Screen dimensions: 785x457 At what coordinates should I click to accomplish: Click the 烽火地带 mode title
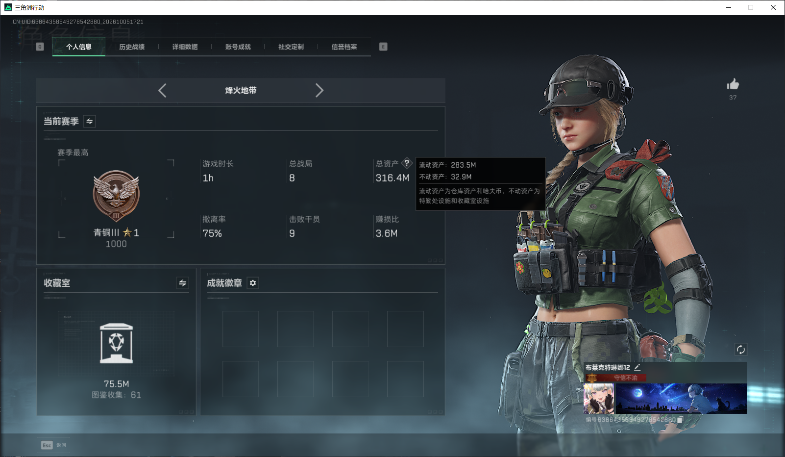pyautogui.click(x=241, y=90)
